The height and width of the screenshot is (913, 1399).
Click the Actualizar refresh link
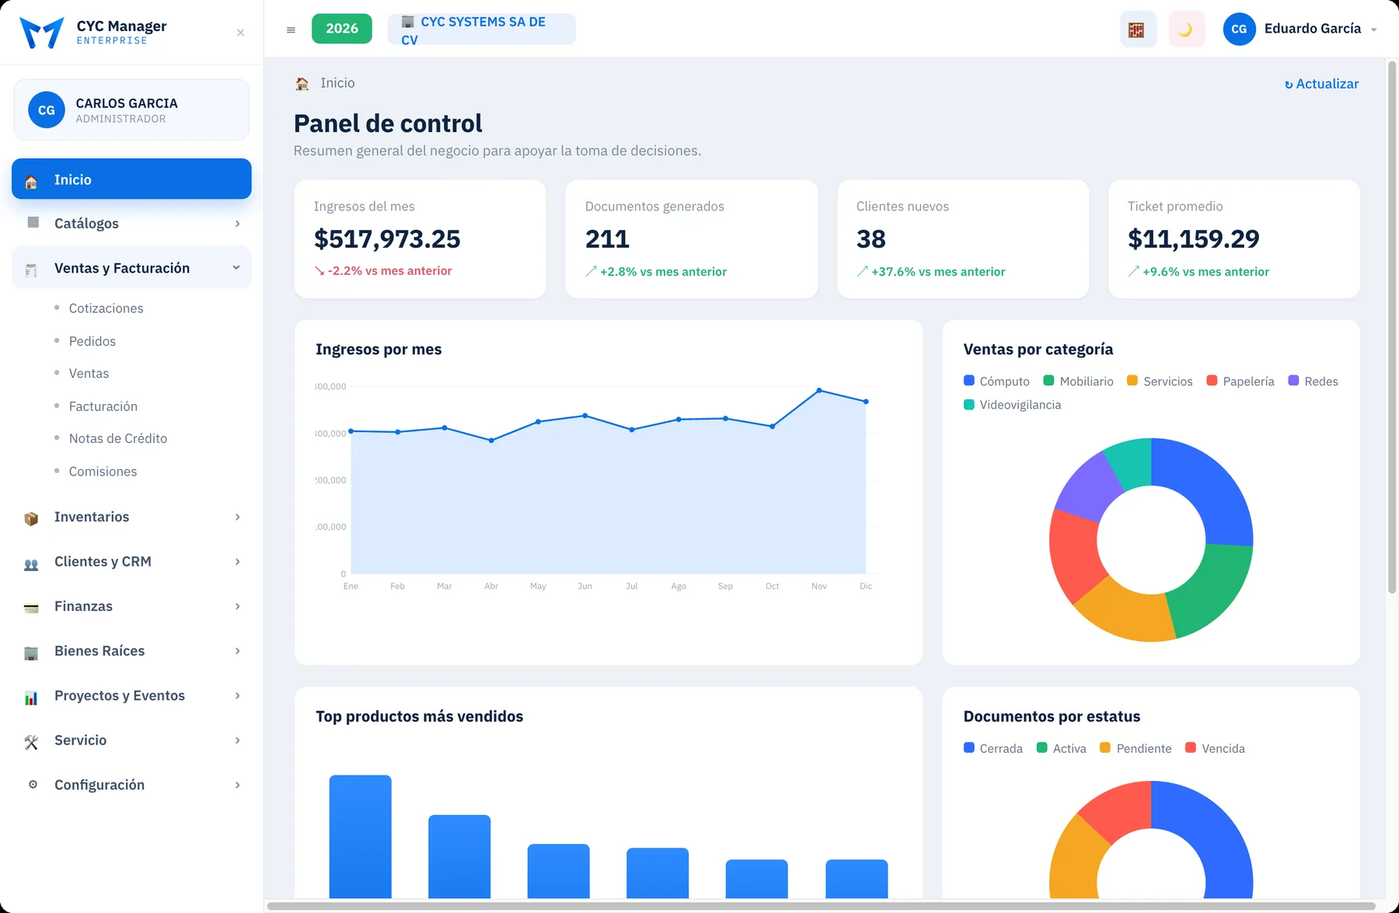click(x=1321, y=84)
